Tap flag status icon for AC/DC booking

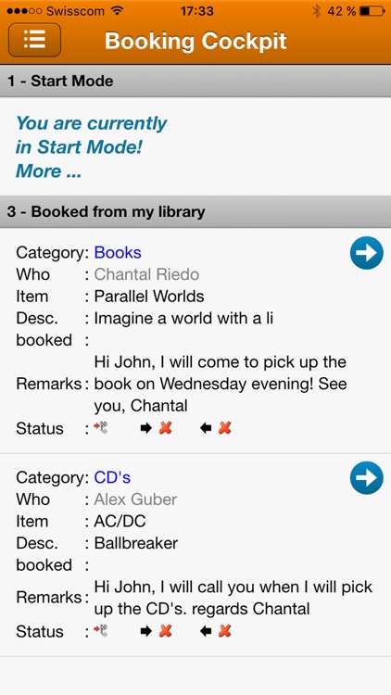(x=101, y=631)
